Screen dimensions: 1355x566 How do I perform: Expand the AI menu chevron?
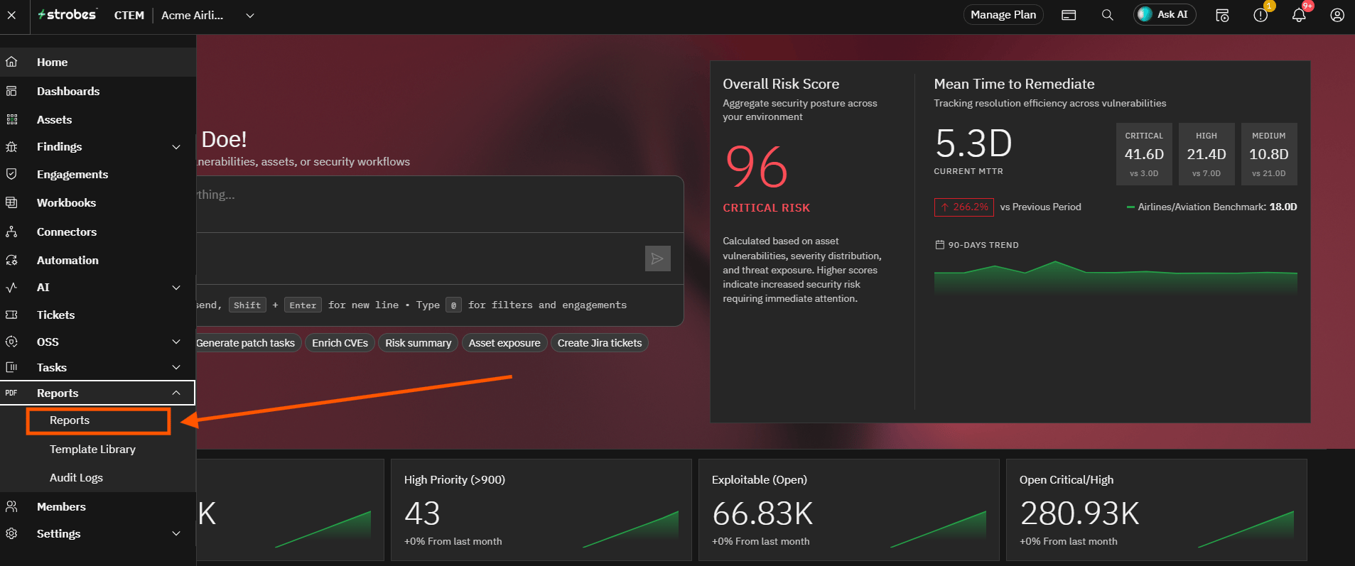click(x=176, y=288)
